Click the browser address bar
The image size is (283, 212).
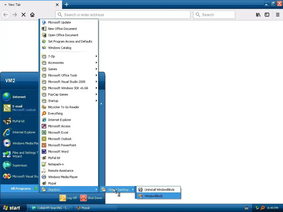(x=123, y=15)
